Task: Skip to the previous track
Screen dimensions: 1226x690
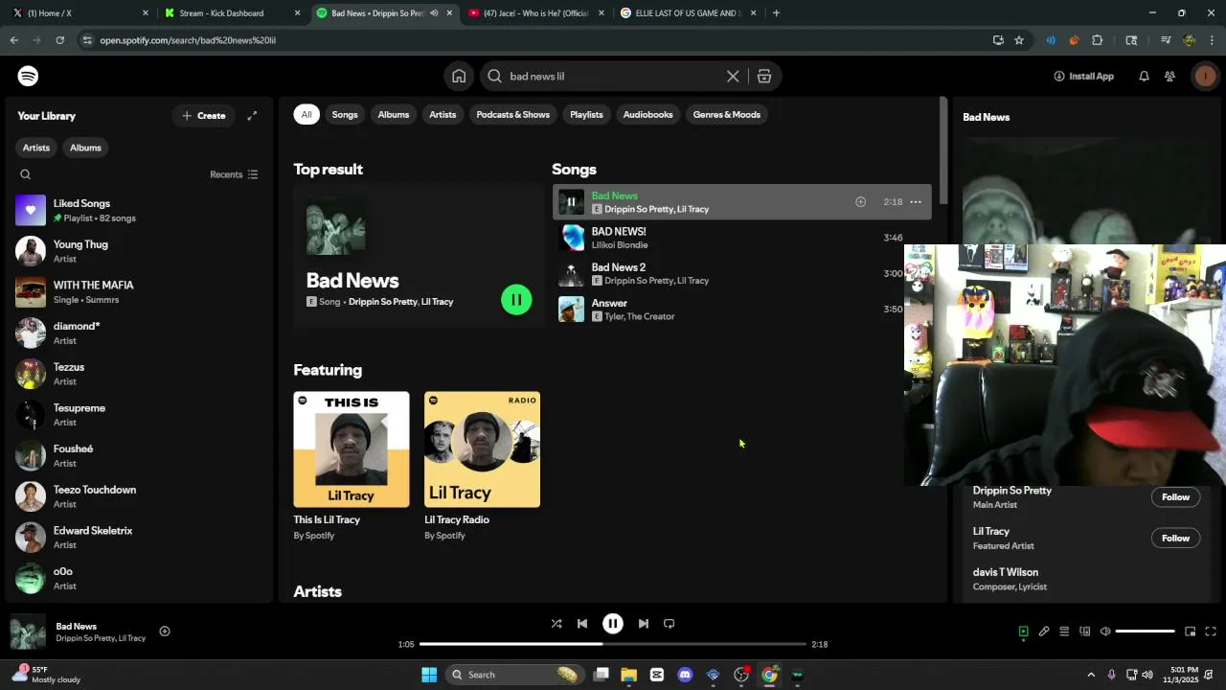Action: pos(582,623)
